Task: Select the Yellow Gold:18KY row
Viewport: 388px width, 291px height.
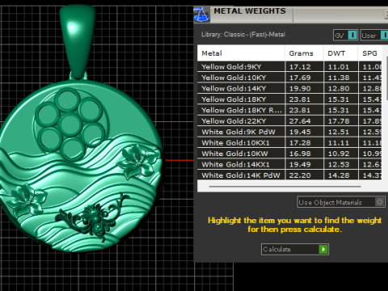Action: click(289, 99)
